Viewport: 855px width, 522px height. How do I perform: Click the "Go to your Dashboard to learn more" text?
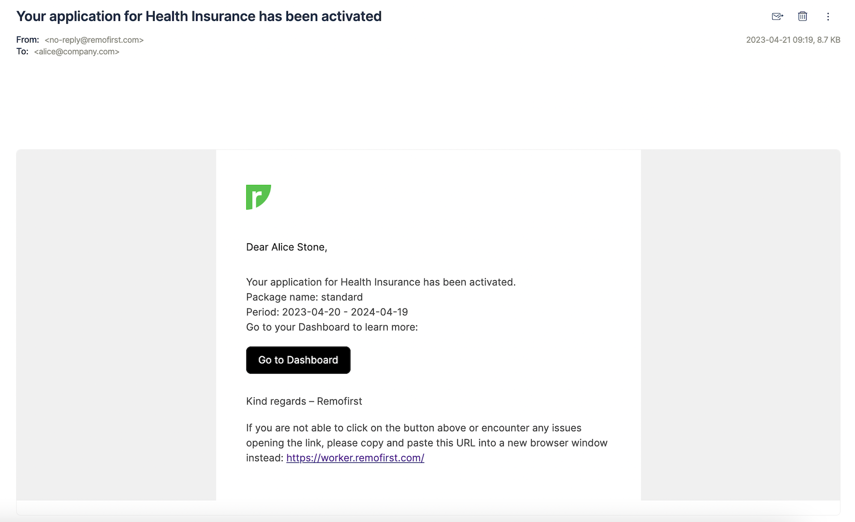332,327
